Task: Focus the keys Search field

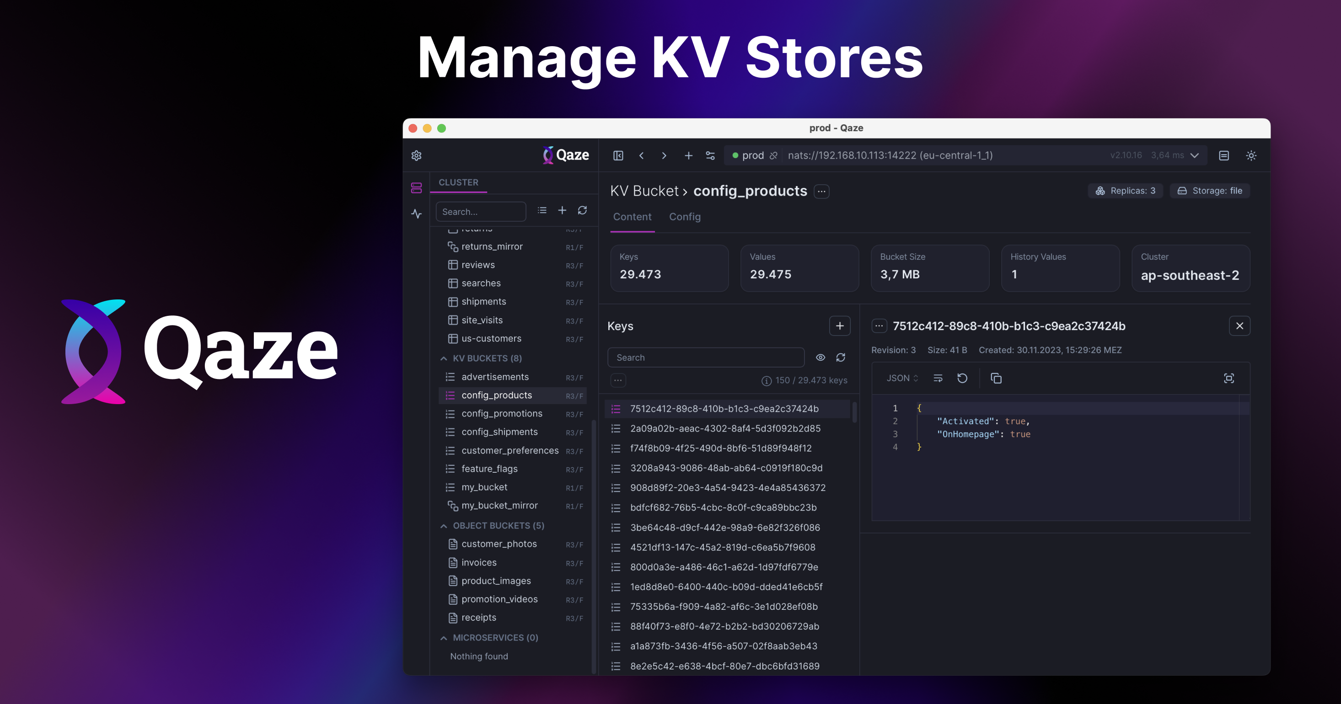Action: pyautogui.click(x=706, y=357)
